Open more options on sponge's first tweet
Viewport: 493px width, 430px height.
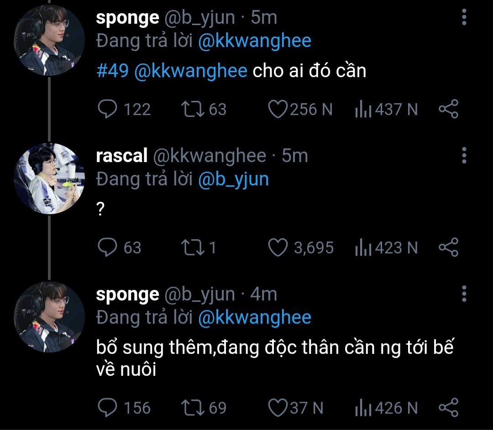464,17
